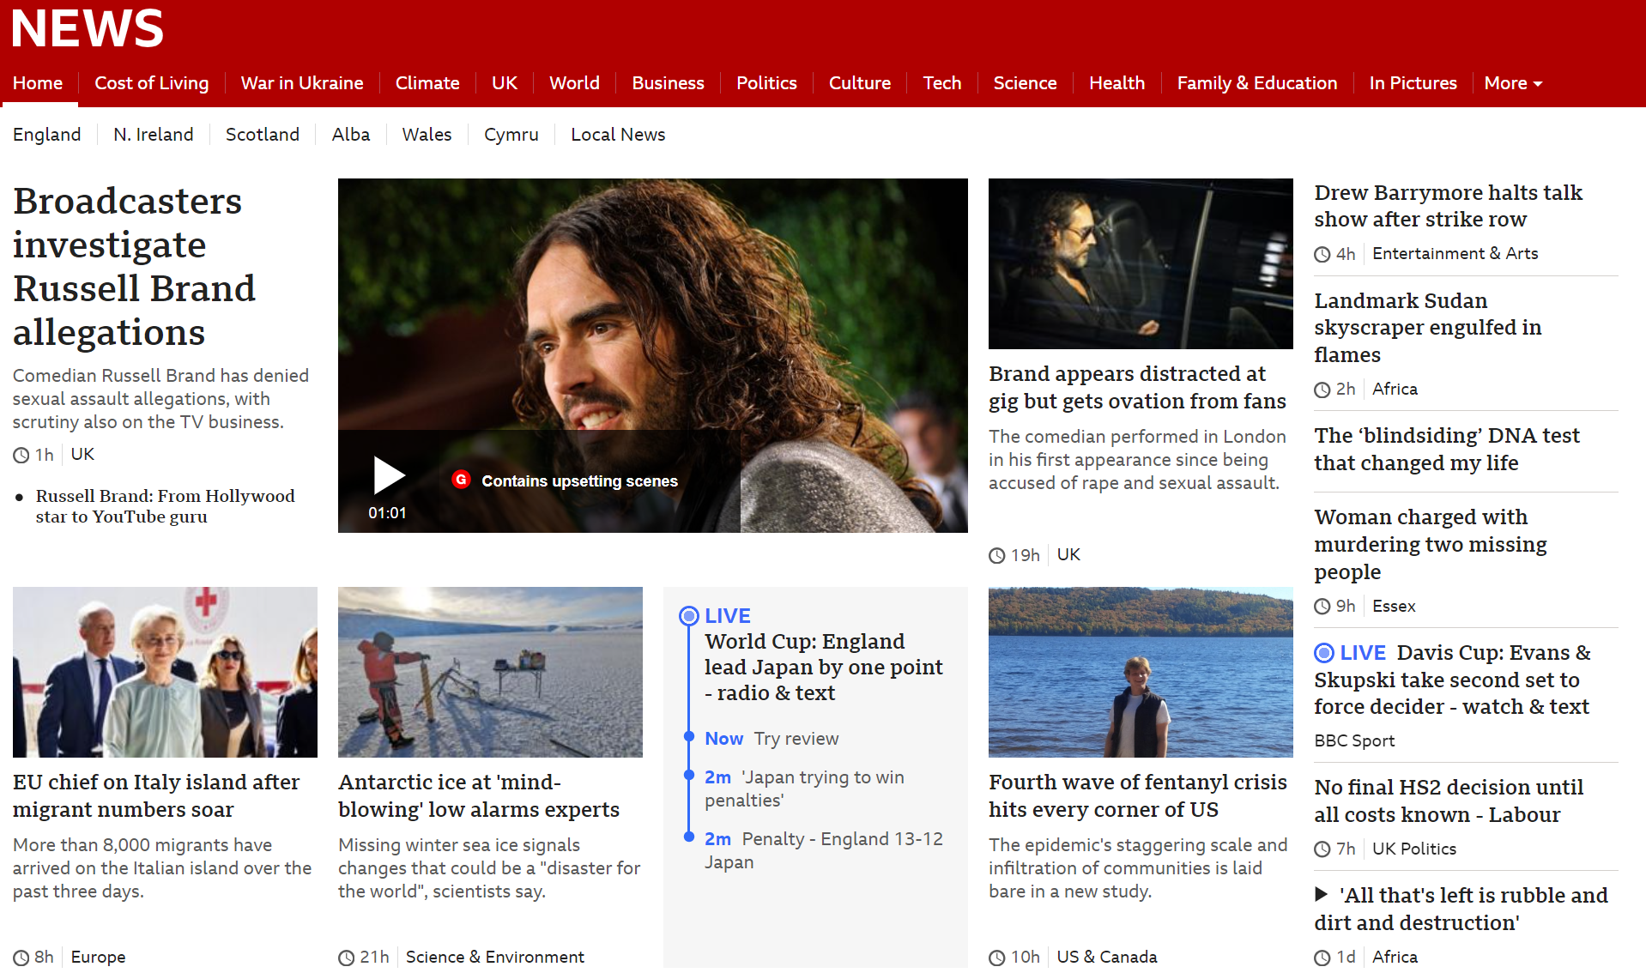
Task: Click the Entertainment & Arts category tag
Action: (x=1455, y=254)
